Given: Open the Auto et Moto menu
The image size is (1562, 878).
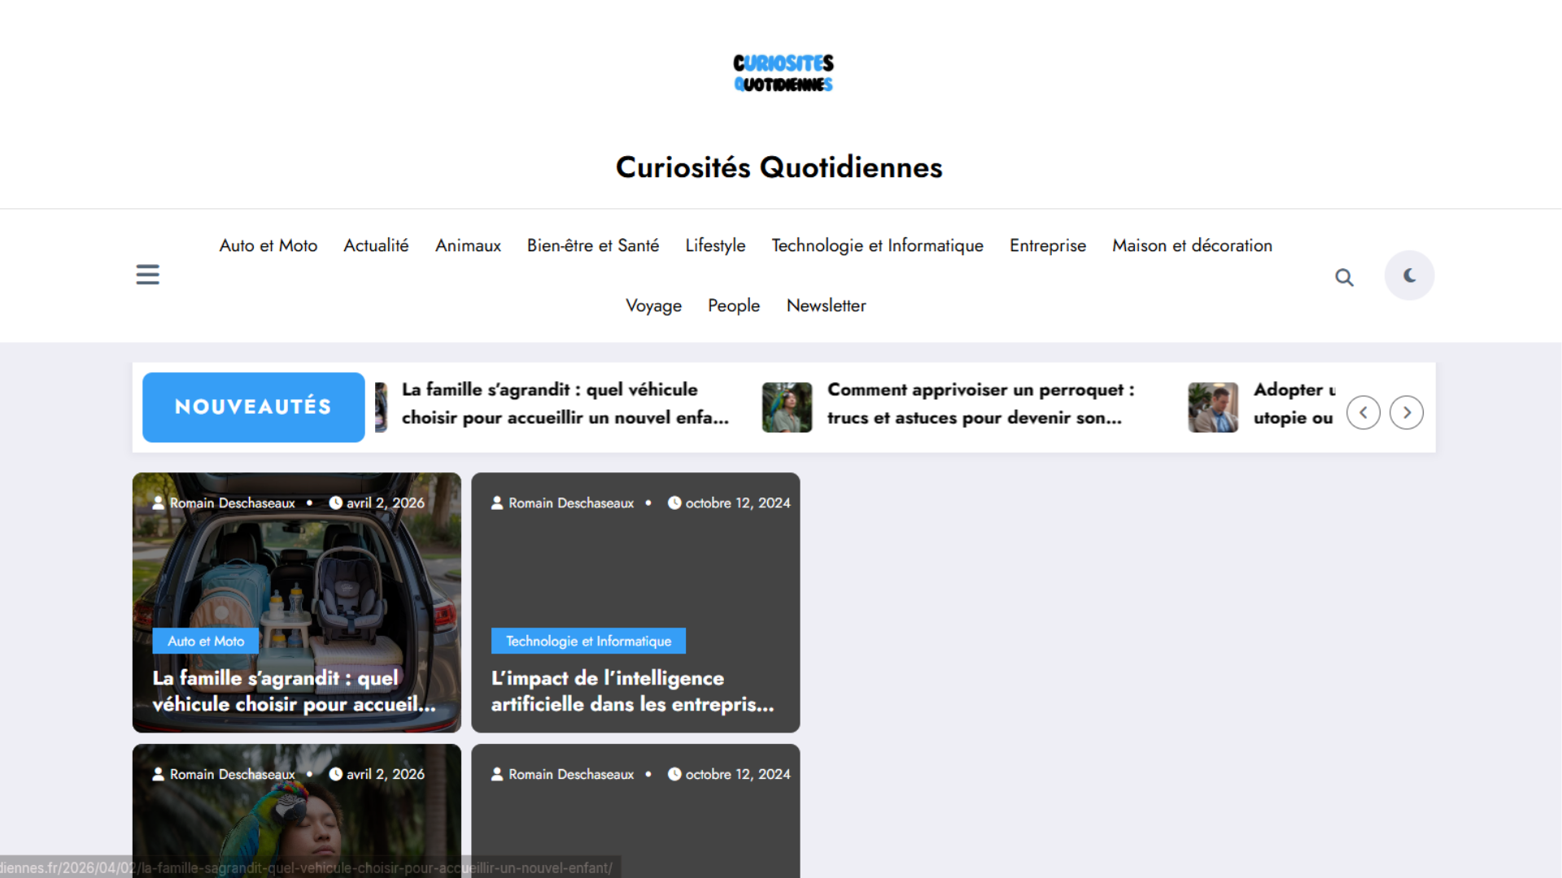Looking at the screenshot, I should pos(268,246).
